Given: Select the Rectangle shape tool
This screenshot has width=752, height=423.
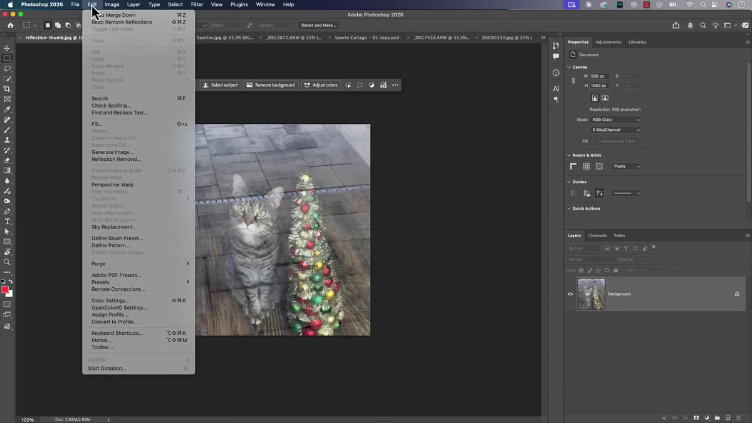Looking at the screenshot, I should point(8,242).
